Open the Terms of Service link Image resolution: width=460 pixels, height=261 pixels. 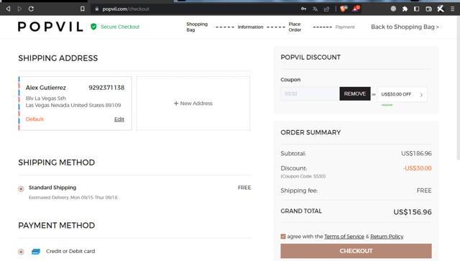tap(344, 237)
